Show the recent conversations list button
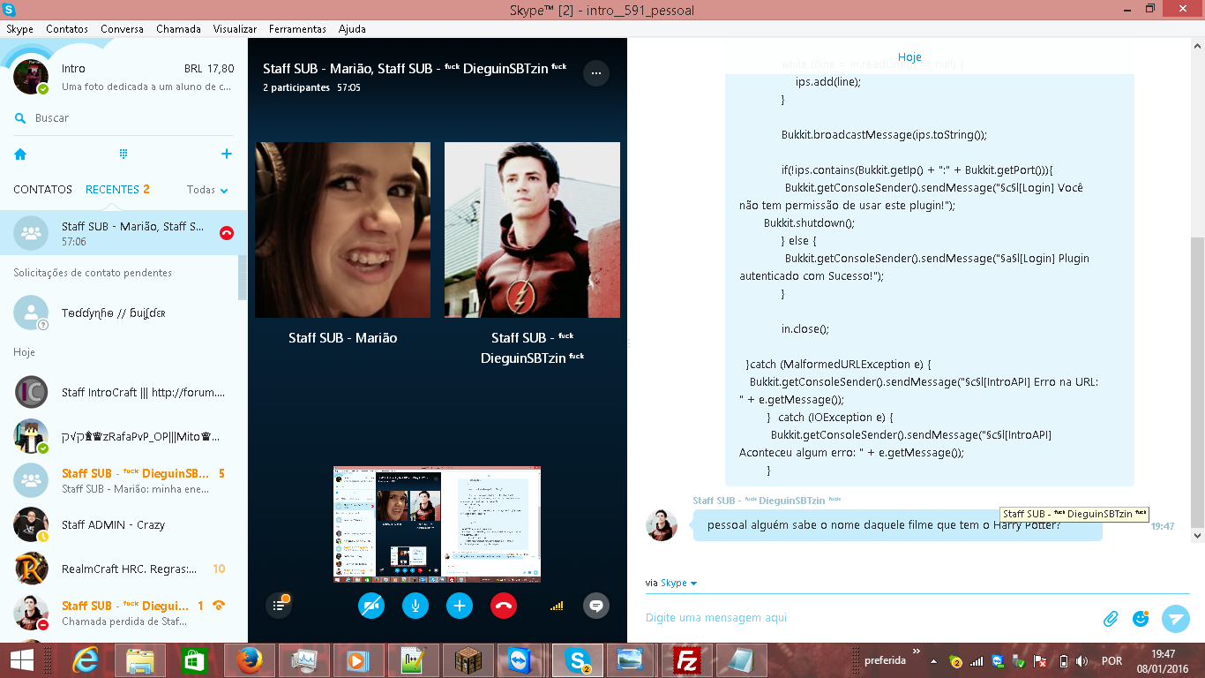 279,606
